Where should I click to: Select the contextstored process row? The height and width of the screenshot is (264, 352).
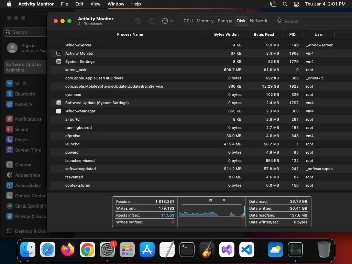click(x=201, y=185)
